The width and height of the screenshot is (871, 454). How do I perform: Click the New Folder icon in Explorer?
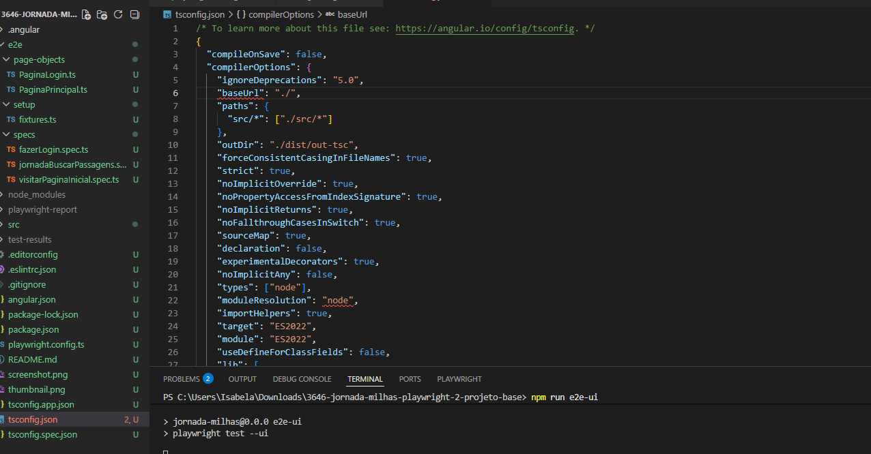102,14
